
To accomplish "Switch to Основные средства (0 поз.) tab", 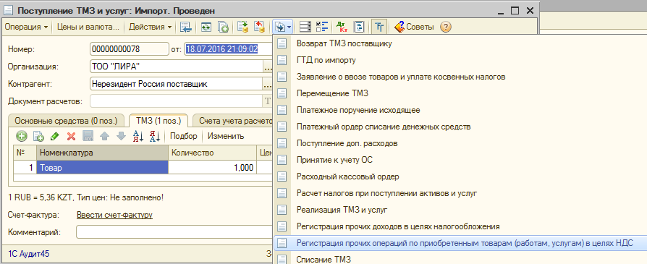I will tap(66, 121).
